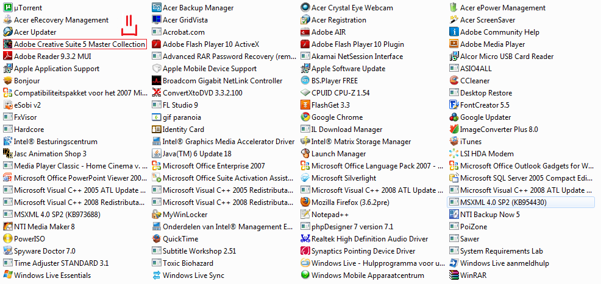Click the CCleaner icon
Screen dimensions: 601x284
coord(454,81)
